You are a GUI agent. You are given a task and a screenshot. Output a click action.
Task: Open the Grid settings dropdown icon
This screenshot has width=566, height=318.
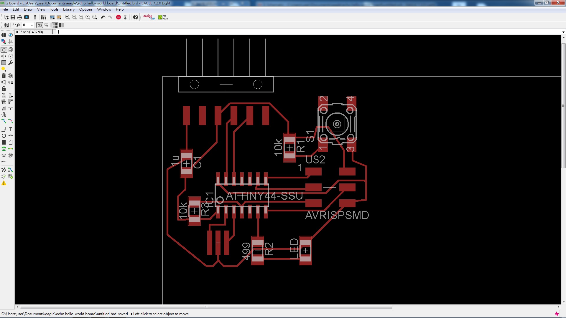(x=6, y=25)
